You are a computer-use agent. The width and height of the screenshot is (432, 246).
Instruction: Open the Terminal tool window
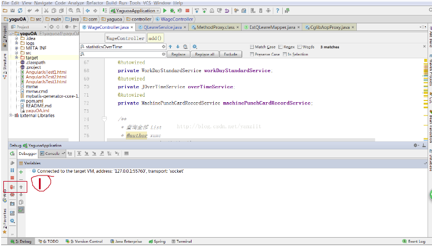[181, 242]
